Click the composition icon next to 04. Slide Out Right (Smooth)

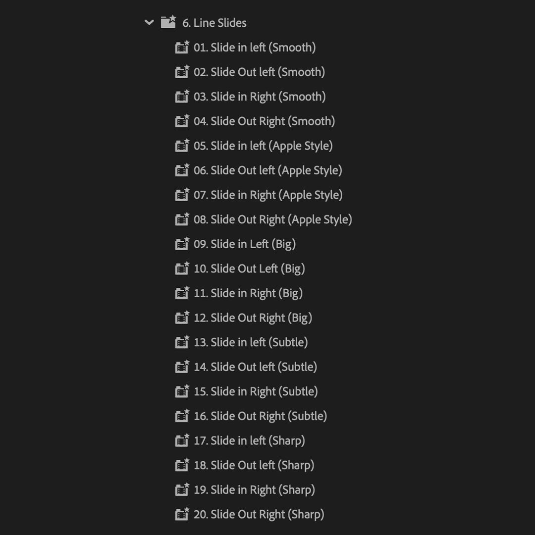182,121
